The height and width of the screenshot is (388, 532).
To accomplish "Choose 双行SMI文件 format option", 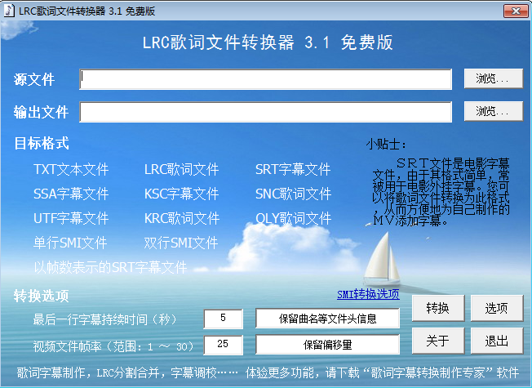I will (181, 243).
